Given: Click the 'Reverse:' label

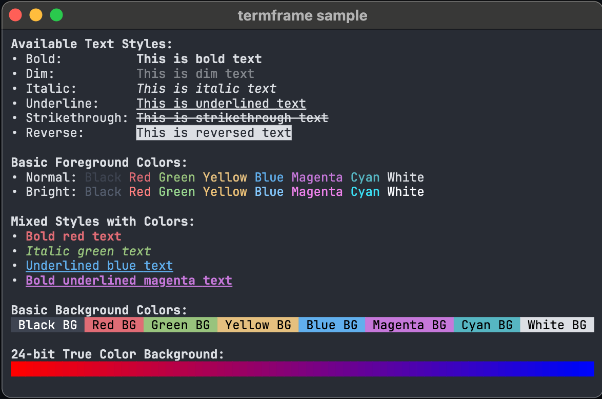Looking at the screenshot, I should tap(54, 133).
